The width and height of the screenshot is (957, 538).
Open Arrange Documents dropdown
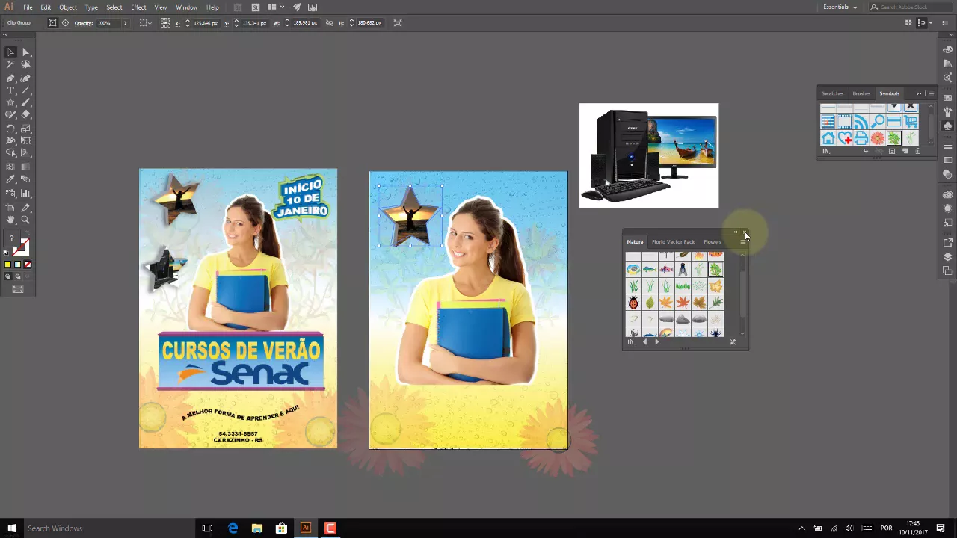pos(274,7)
